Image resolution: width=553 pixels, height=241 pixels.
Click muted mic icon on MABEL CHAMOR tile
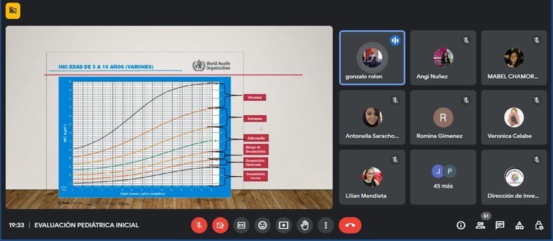click(536, 40)
